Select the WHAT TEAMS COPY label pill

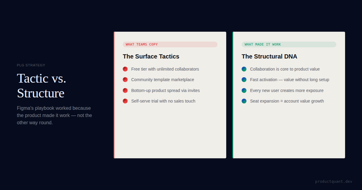pyautogui.click(x=170, y=44)
